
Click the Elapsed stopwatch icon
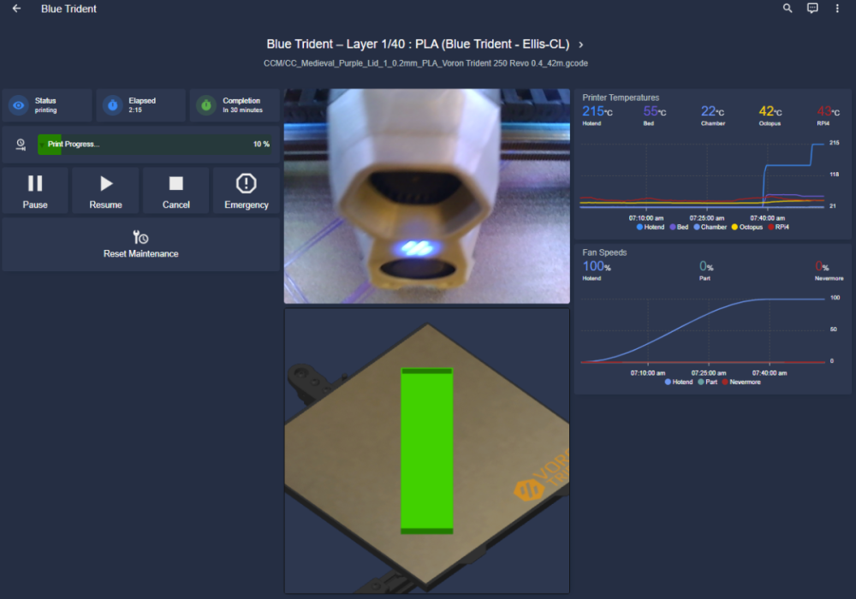pos(112,105)
